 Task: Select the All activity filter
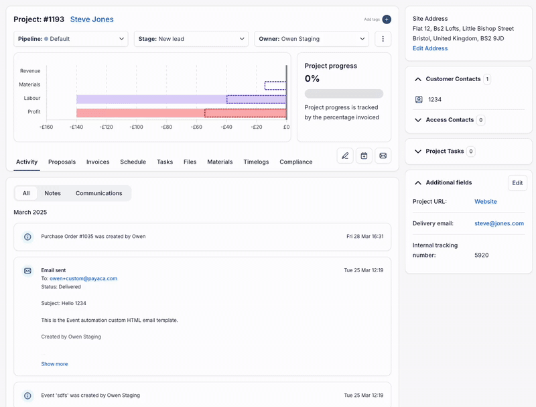26,193
